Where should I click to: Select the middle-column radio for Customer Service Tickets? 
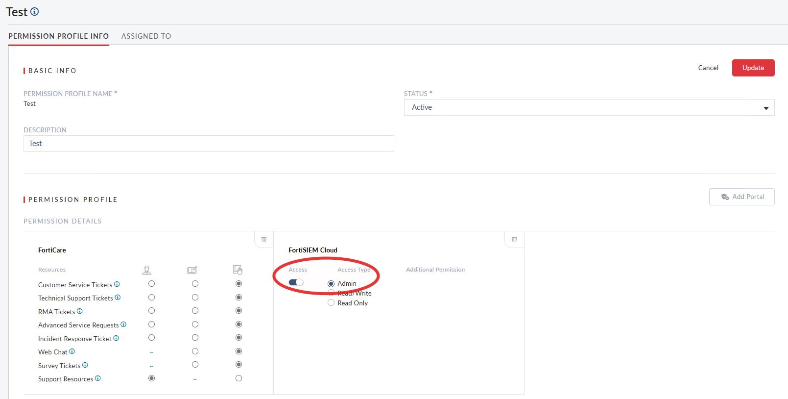click(x=195, y=284)
